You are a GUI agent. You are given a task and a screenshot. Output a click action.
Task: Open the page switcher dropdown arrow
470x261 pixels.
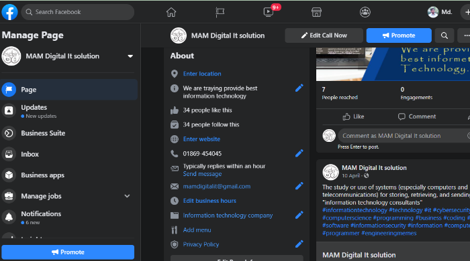coord(130,56)
